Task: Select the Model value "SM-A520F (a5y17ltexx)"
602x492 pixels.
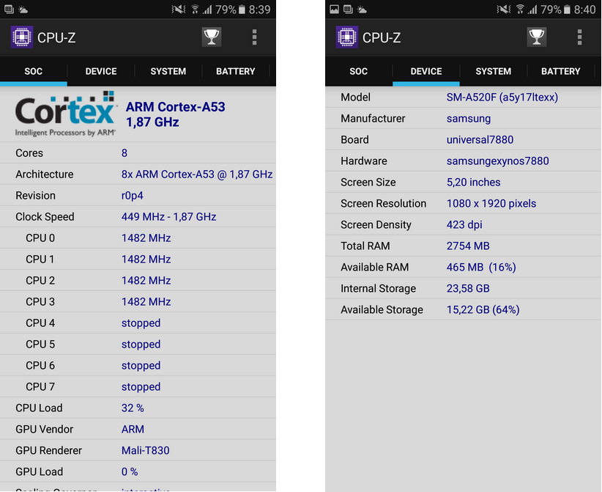Action: (x=502, y=98)
